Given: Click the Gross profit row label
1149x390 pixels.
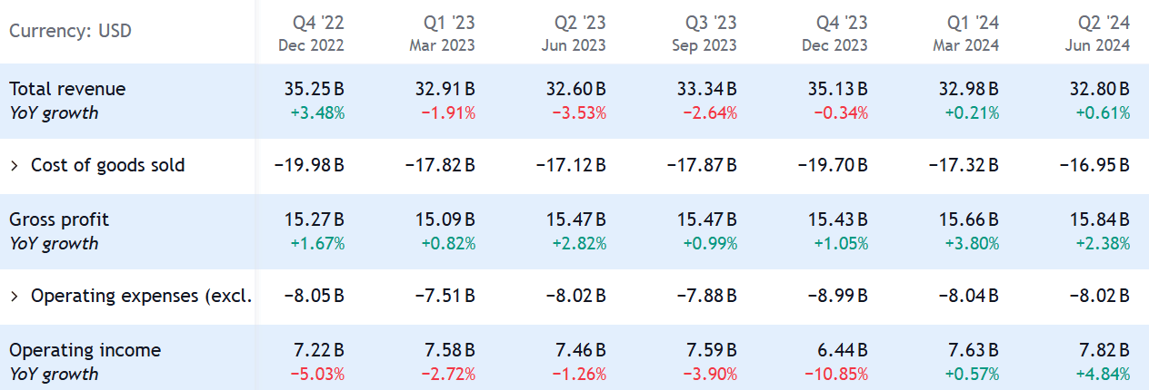Looking at the screenshot, I should tap(59, 219).
